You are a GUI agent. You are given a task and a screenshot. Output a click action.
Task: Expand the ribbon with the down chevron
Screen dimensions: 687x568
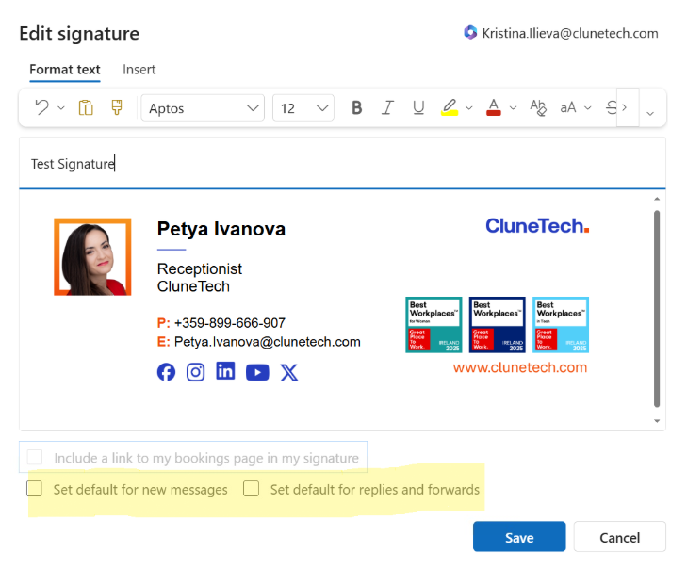pos(650,113)
